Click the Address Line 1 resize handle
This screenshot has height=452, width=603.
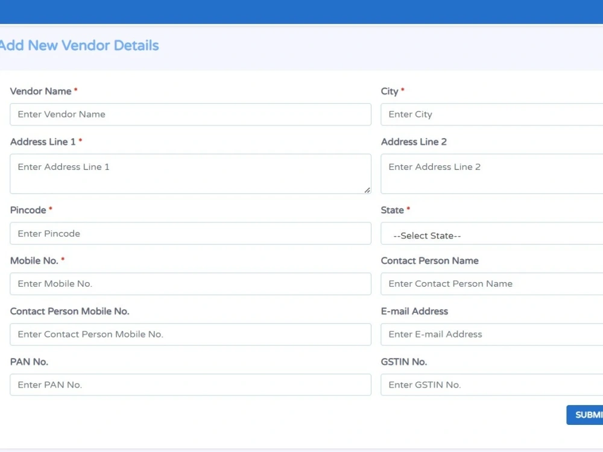[x=367, y=190]
